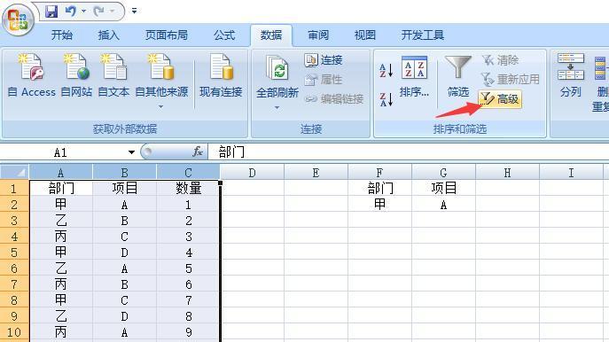This screenshot has width=609, height=342.
Task: Customize the Quick Access Toolbar dropdown
Action: click(x=135, y=11)
